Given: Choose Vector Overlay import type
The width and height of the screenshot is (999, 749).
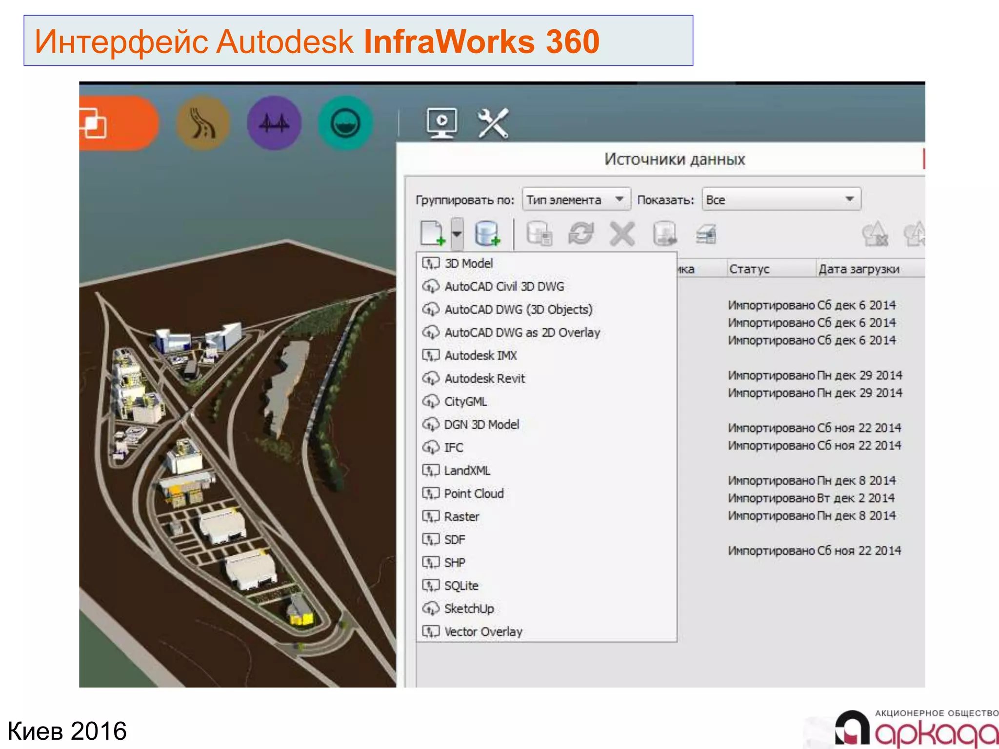Looking at the screenshot, I should [546, 631].
